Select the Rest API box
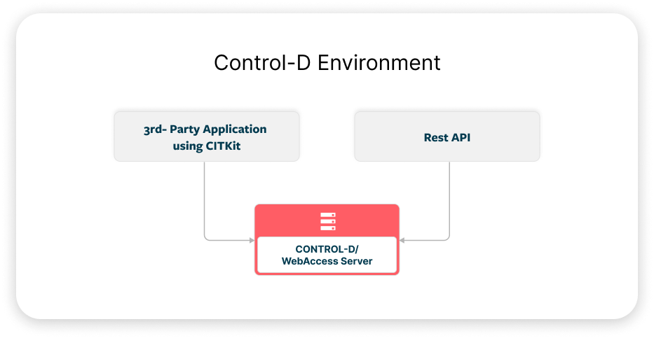This screenshot has height=338, width=654. 447,136
